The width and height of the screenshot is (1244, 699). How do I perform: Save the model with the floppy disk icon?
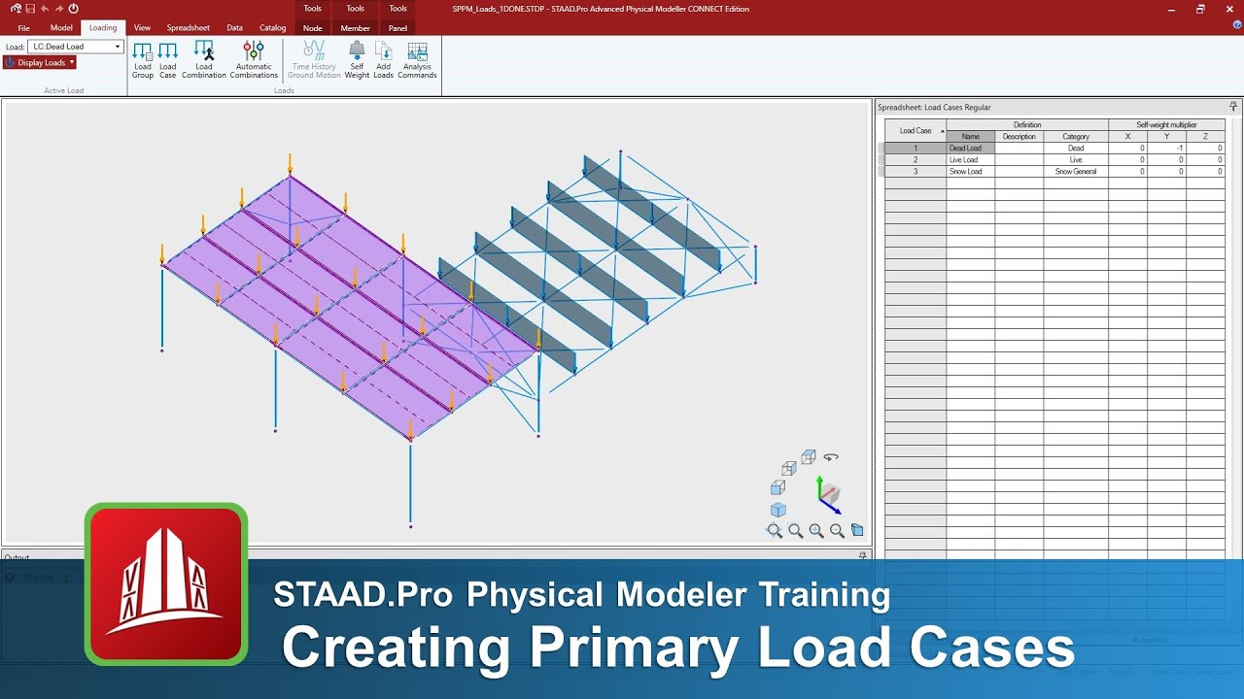[x=31, y=9]
